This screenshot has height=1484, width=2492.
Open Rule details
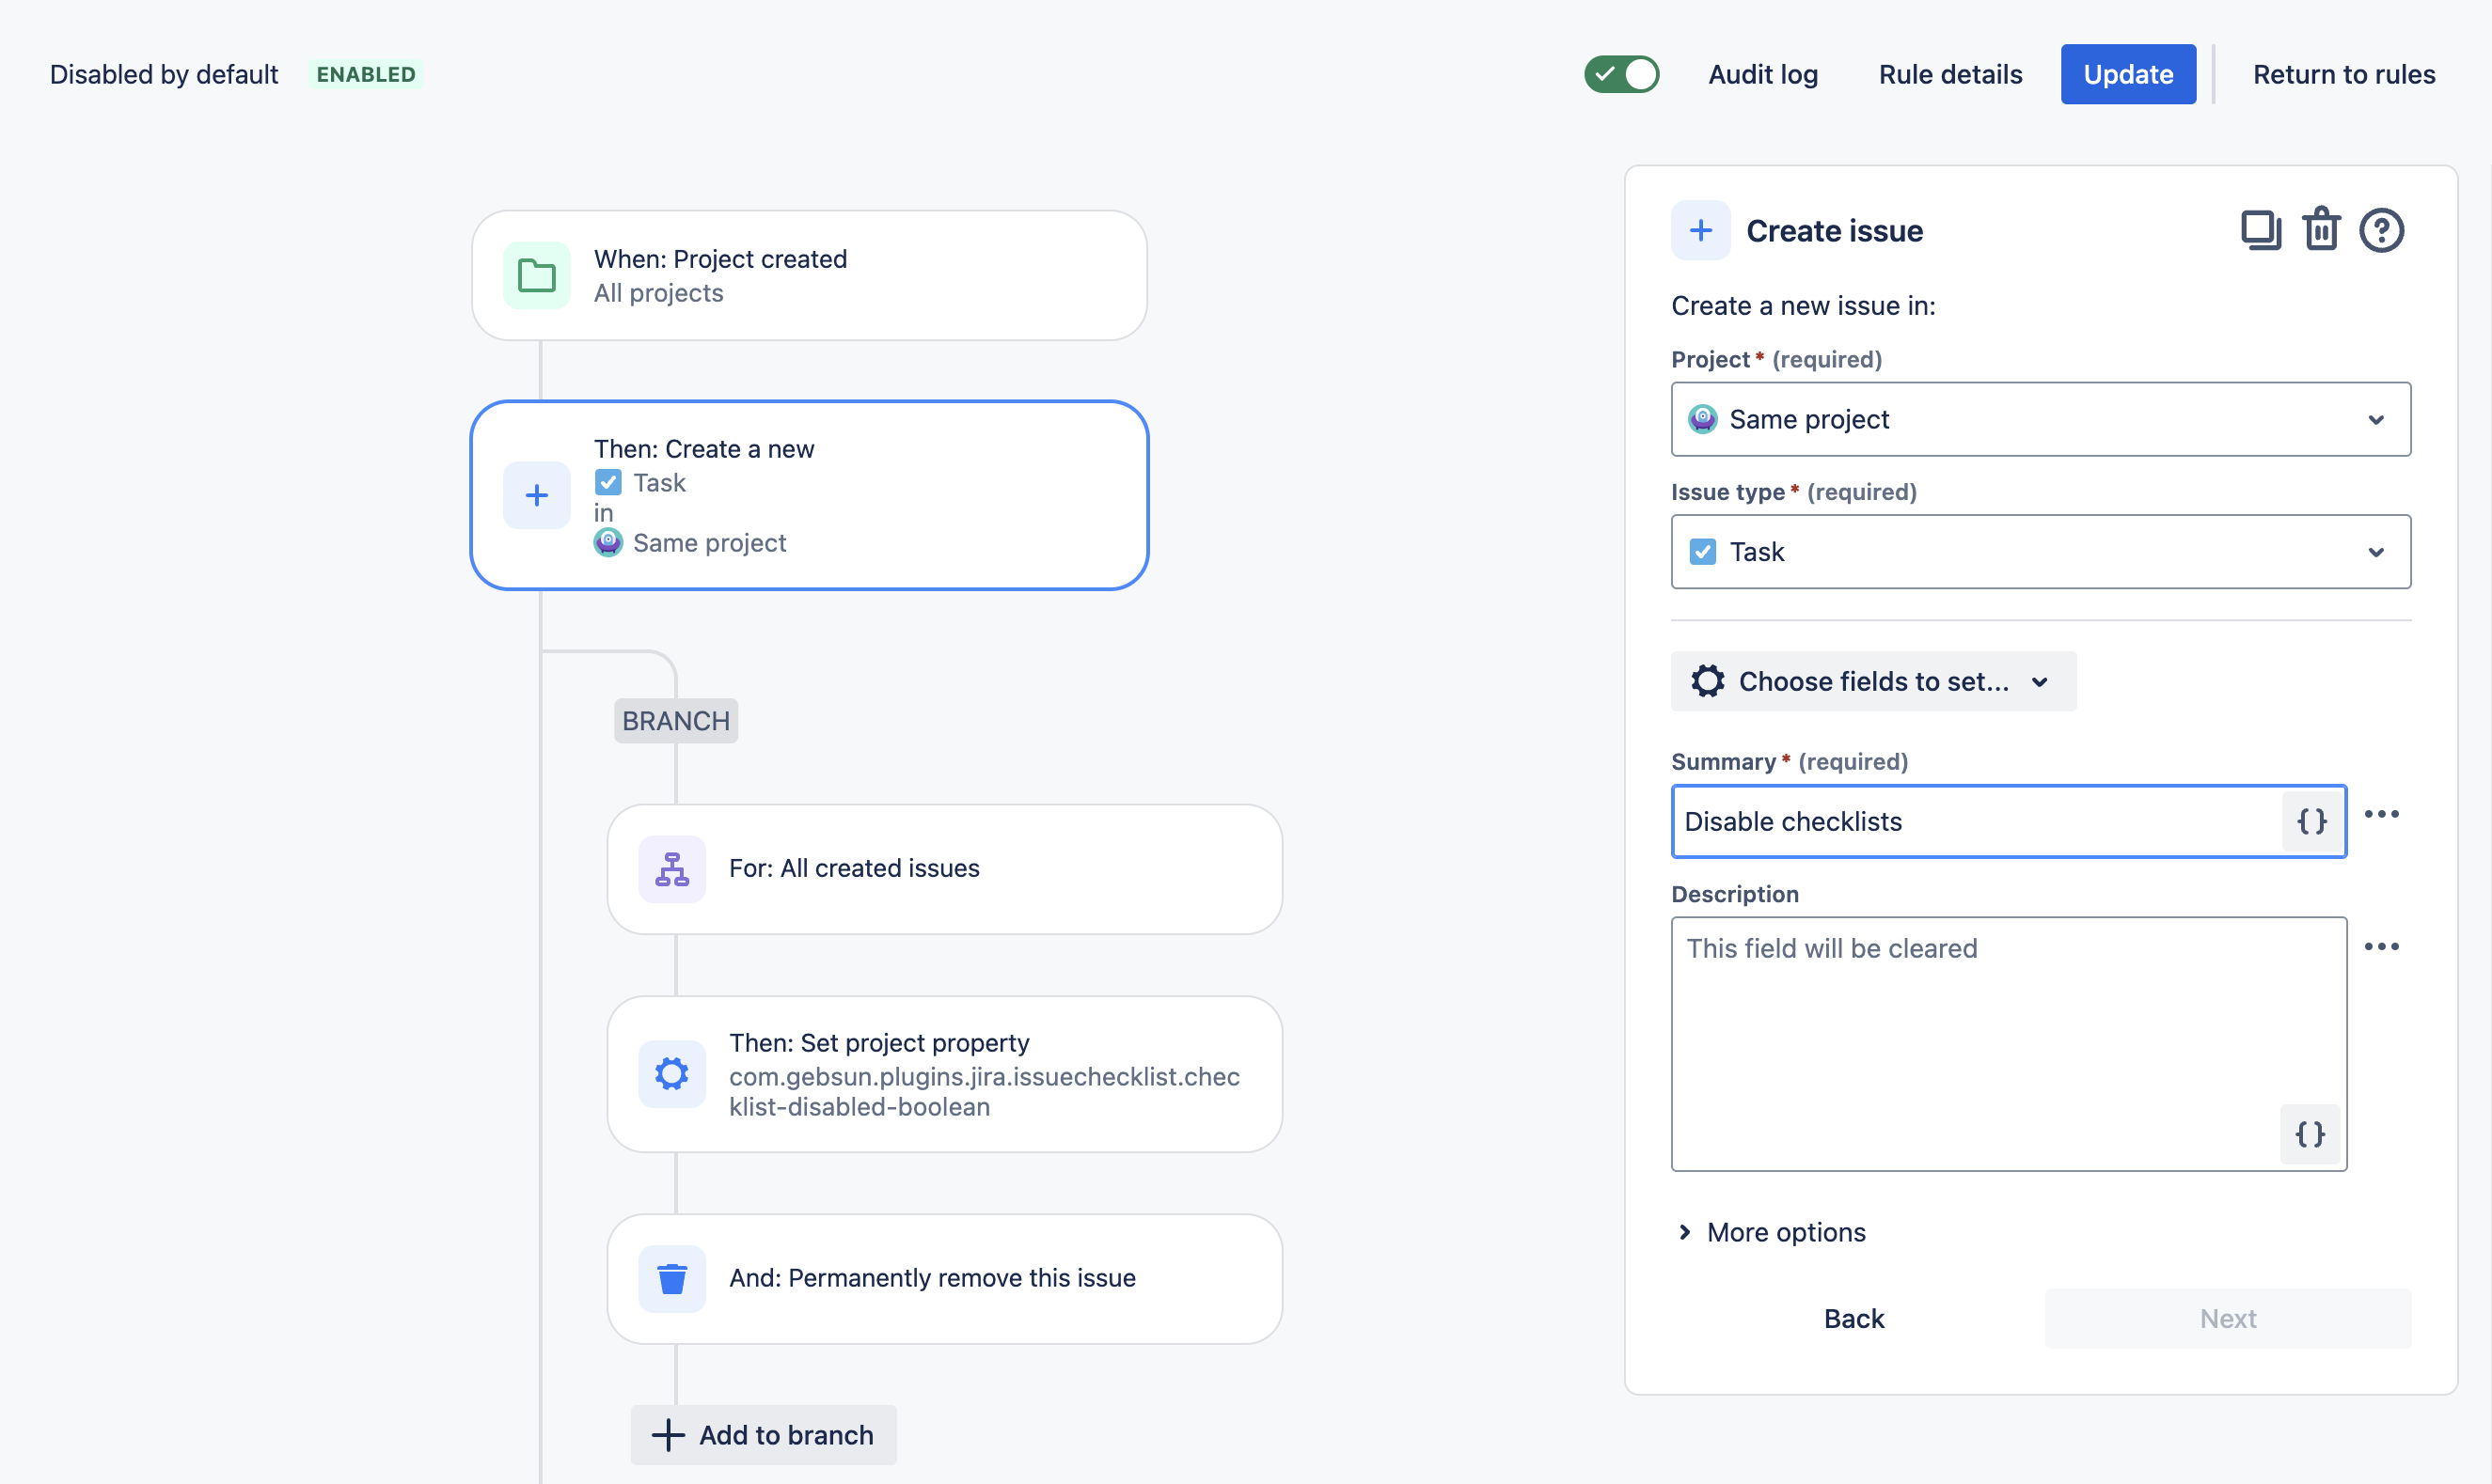click(1949, 74)
